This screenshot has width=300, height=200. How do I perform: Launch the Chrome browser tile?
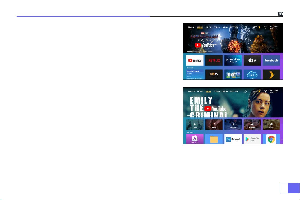271,139
